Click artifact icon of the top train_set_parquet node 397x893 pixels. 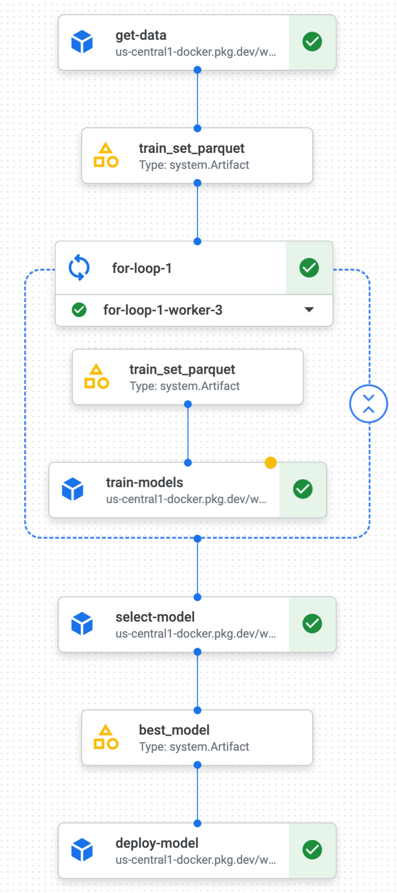click(106, 155)
